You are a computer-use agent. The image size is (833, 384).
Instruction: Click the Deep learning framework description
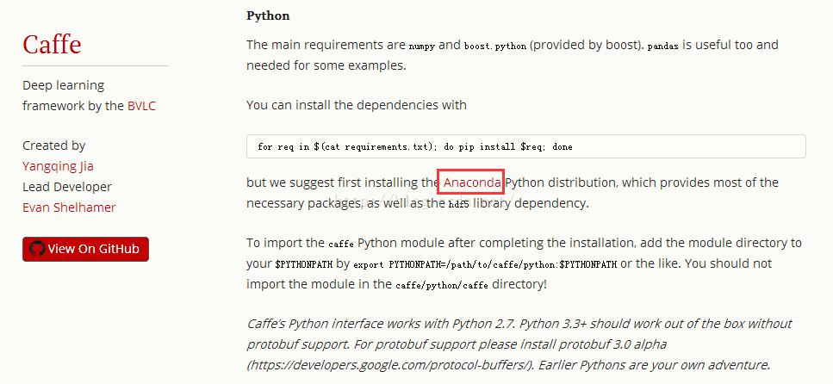coord(89,96)
